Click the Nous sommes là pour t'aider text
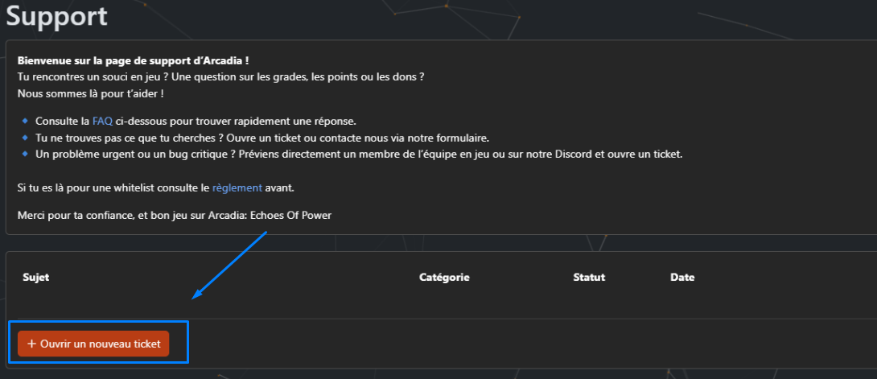This screenshot has height=379, width=877. click(90, 93)
